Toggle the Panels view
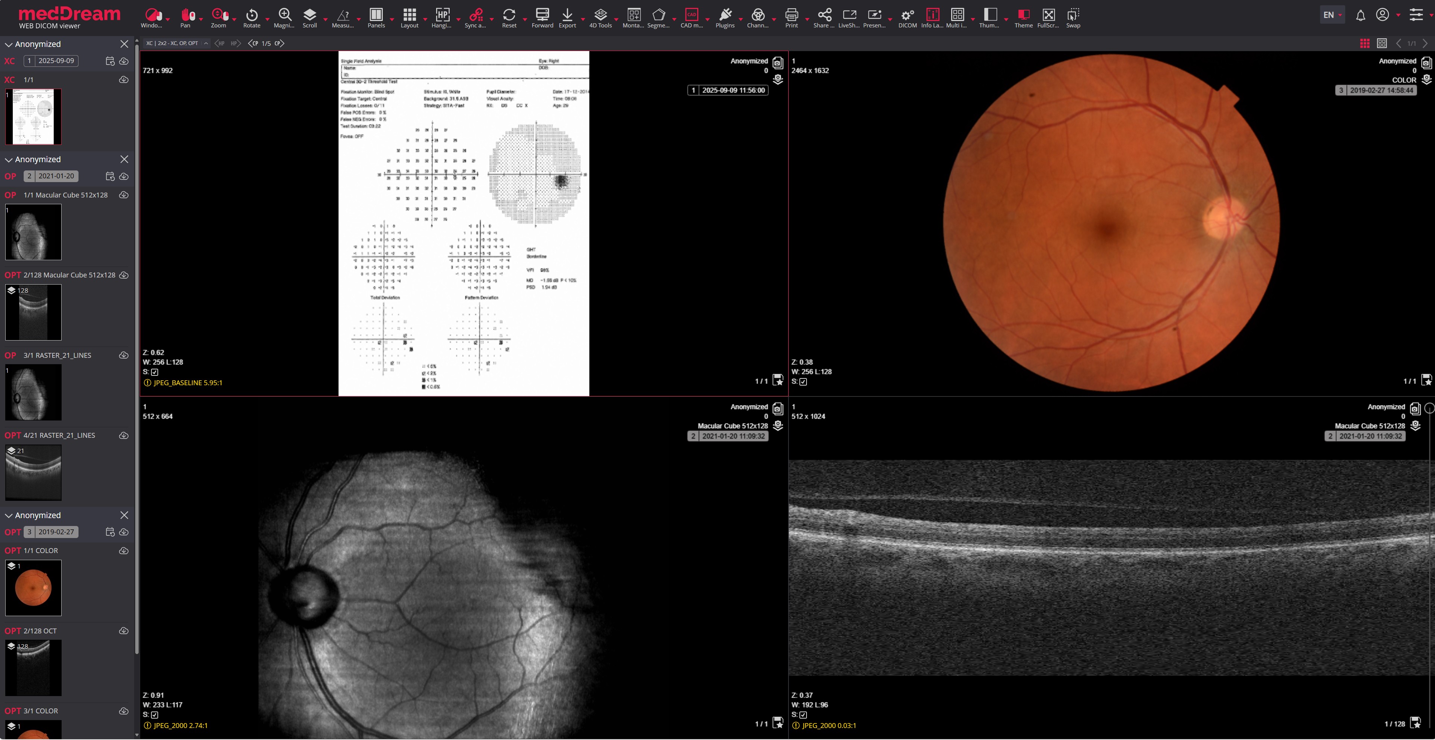The height and width of the screenshot is (740, 1435). pos(376,18)
